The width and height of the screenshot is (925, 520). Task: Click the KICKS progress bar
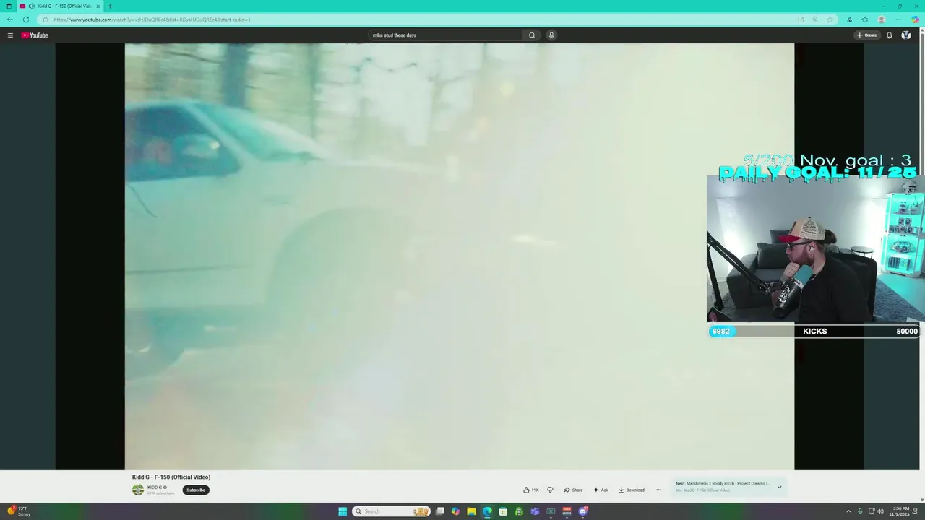[814, 331]
